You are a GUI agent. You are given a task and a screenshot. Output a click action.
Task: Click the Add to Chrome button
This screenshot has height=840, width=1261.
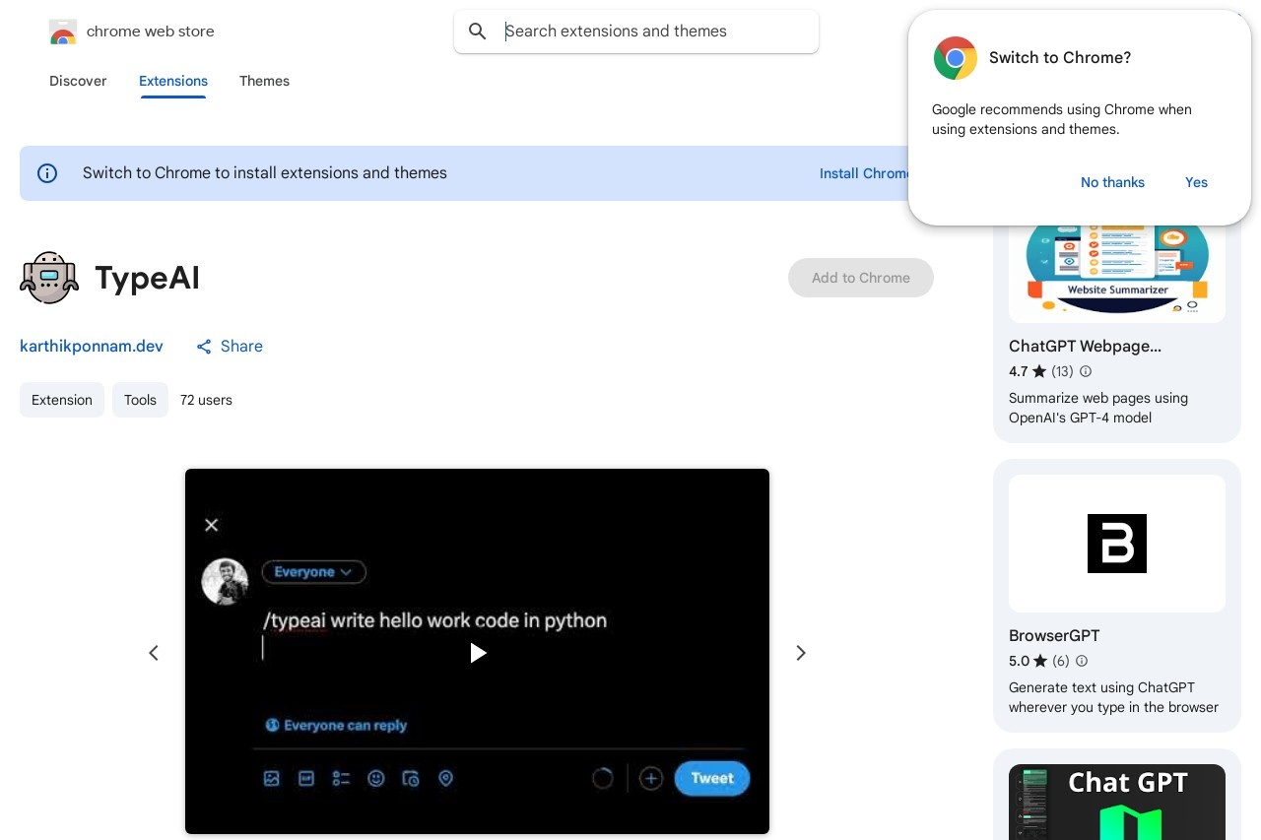(861, 278)
